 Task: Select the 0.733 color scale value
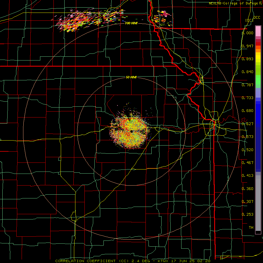coord(248,98)
